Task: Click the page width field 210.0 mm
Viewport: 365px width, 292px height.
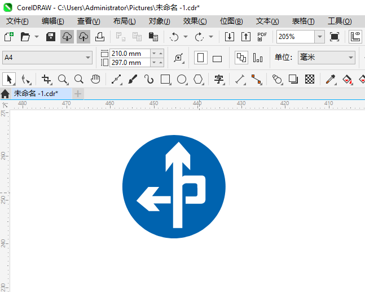Action: click(130, 53)
